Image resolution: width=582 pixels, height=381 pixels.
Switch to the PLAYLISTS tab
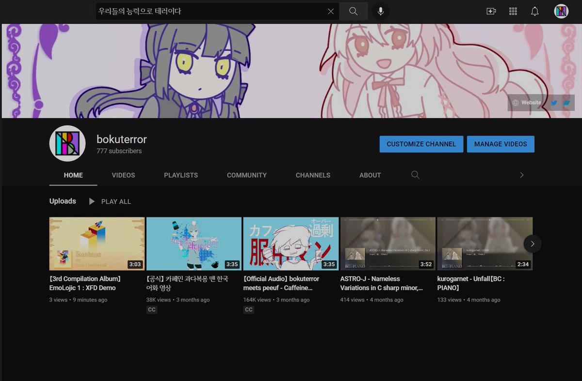(x=181, y=175)
